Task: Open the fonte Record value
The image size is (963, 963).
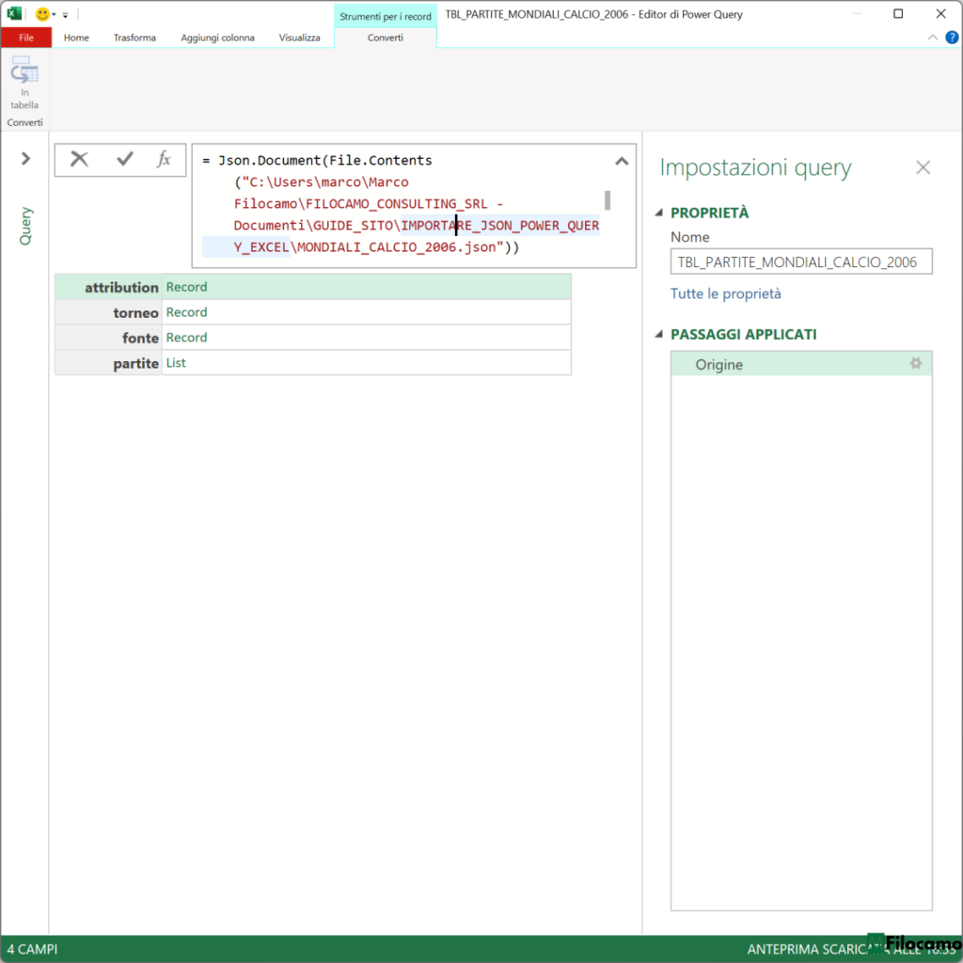Action: (x=186, y=338)
